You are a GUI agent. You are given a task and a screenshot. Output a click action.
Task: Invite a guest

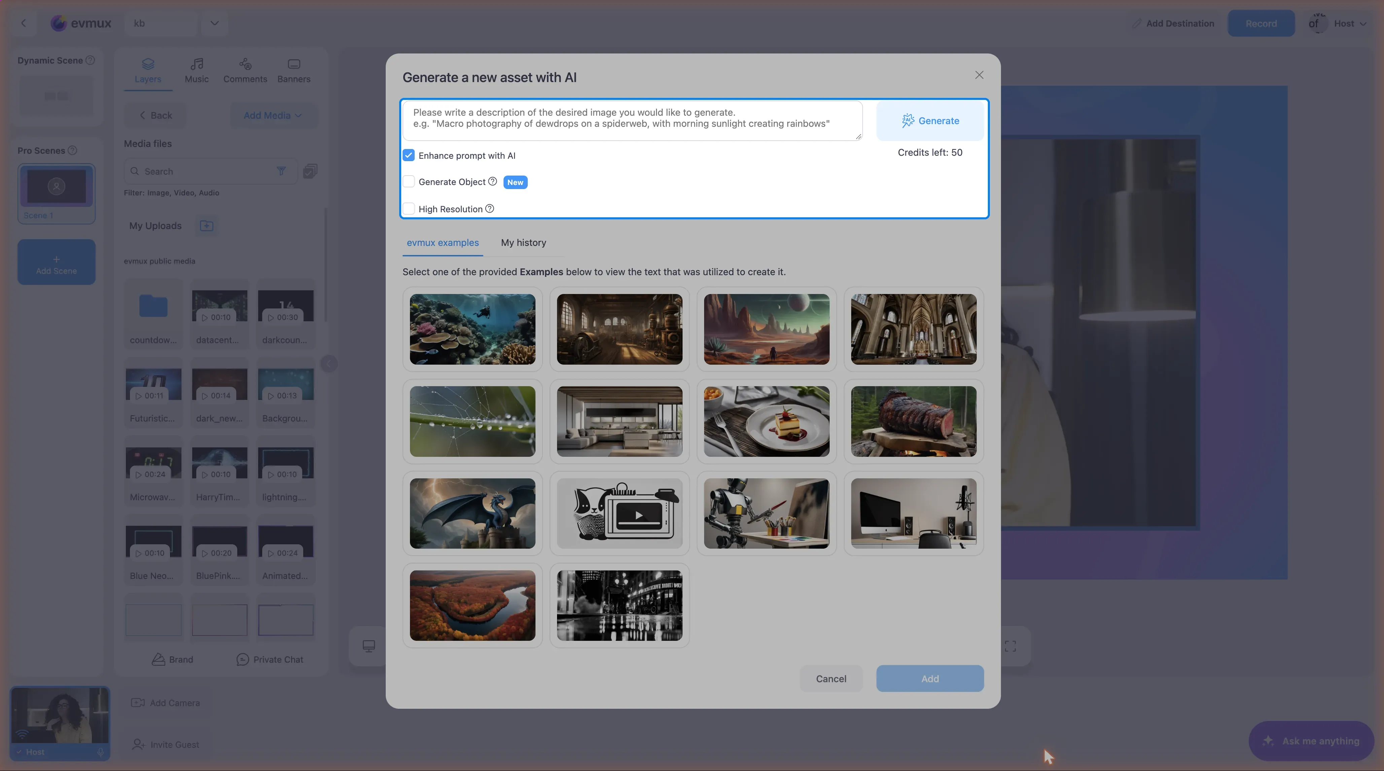[x=166, y=745]
